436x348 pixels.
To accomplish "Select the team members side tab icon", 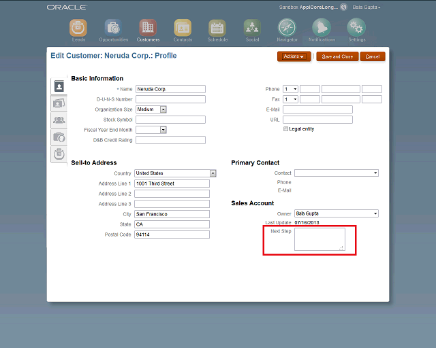I will click(59, 120).
